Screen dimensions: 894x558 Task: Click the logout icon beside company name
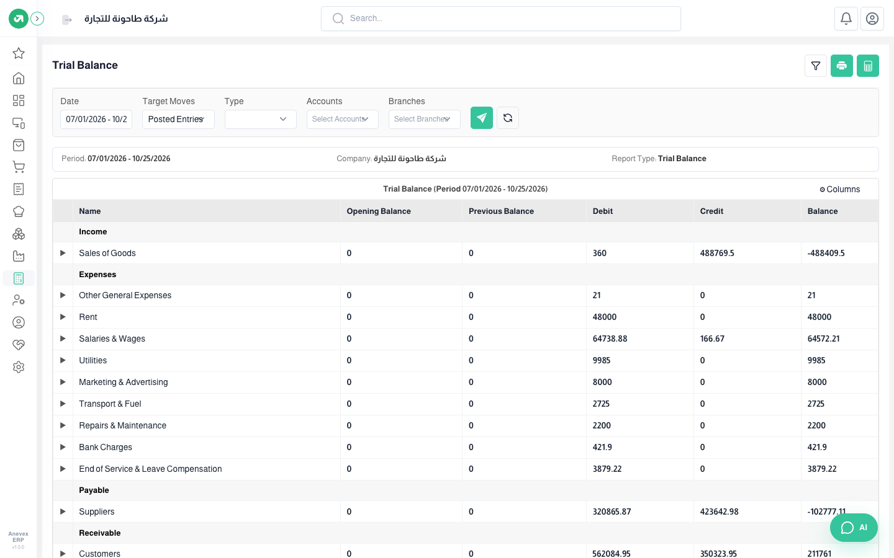point(67,20)
